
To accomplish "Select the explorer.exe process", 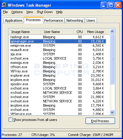I will coord(58,75).
